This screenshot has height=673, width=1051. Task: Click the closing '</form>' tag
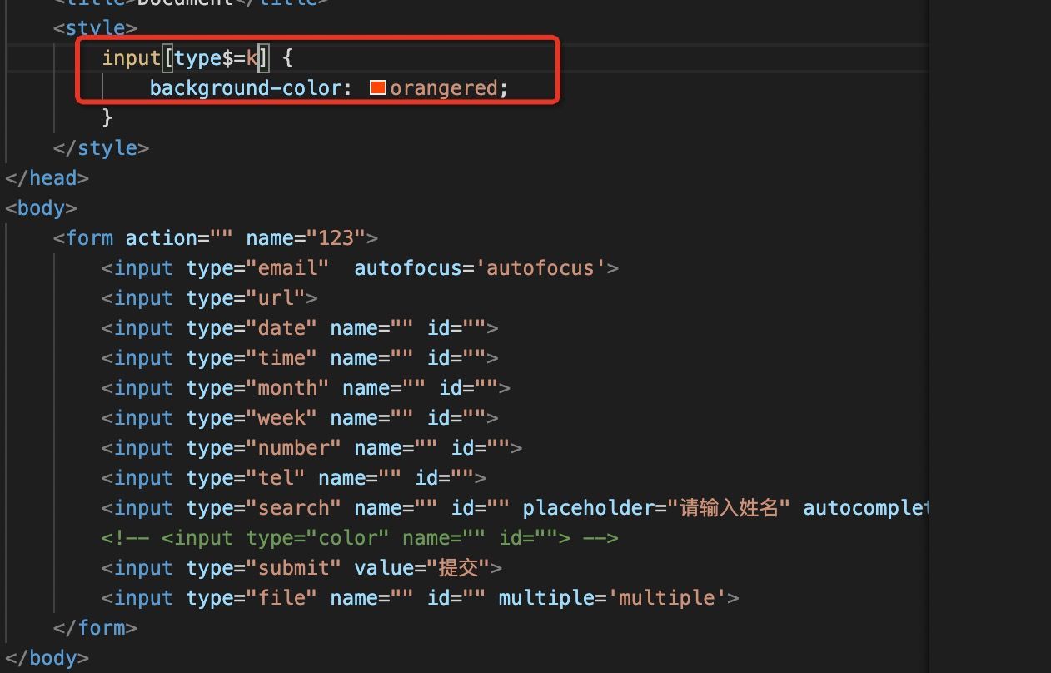(95, 627)
